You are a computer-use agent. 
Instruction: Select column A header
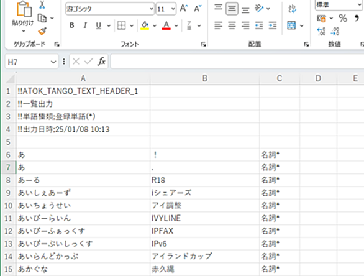(x=83, y=78)
